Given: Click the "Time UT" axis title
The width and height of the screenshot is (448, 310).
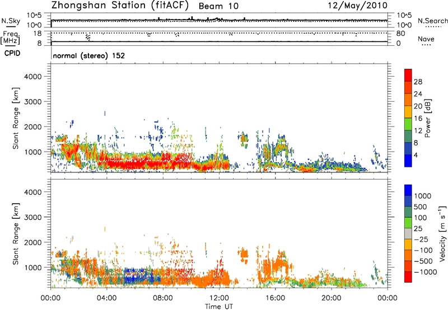Looking at the screenshot, I should 219,307.
